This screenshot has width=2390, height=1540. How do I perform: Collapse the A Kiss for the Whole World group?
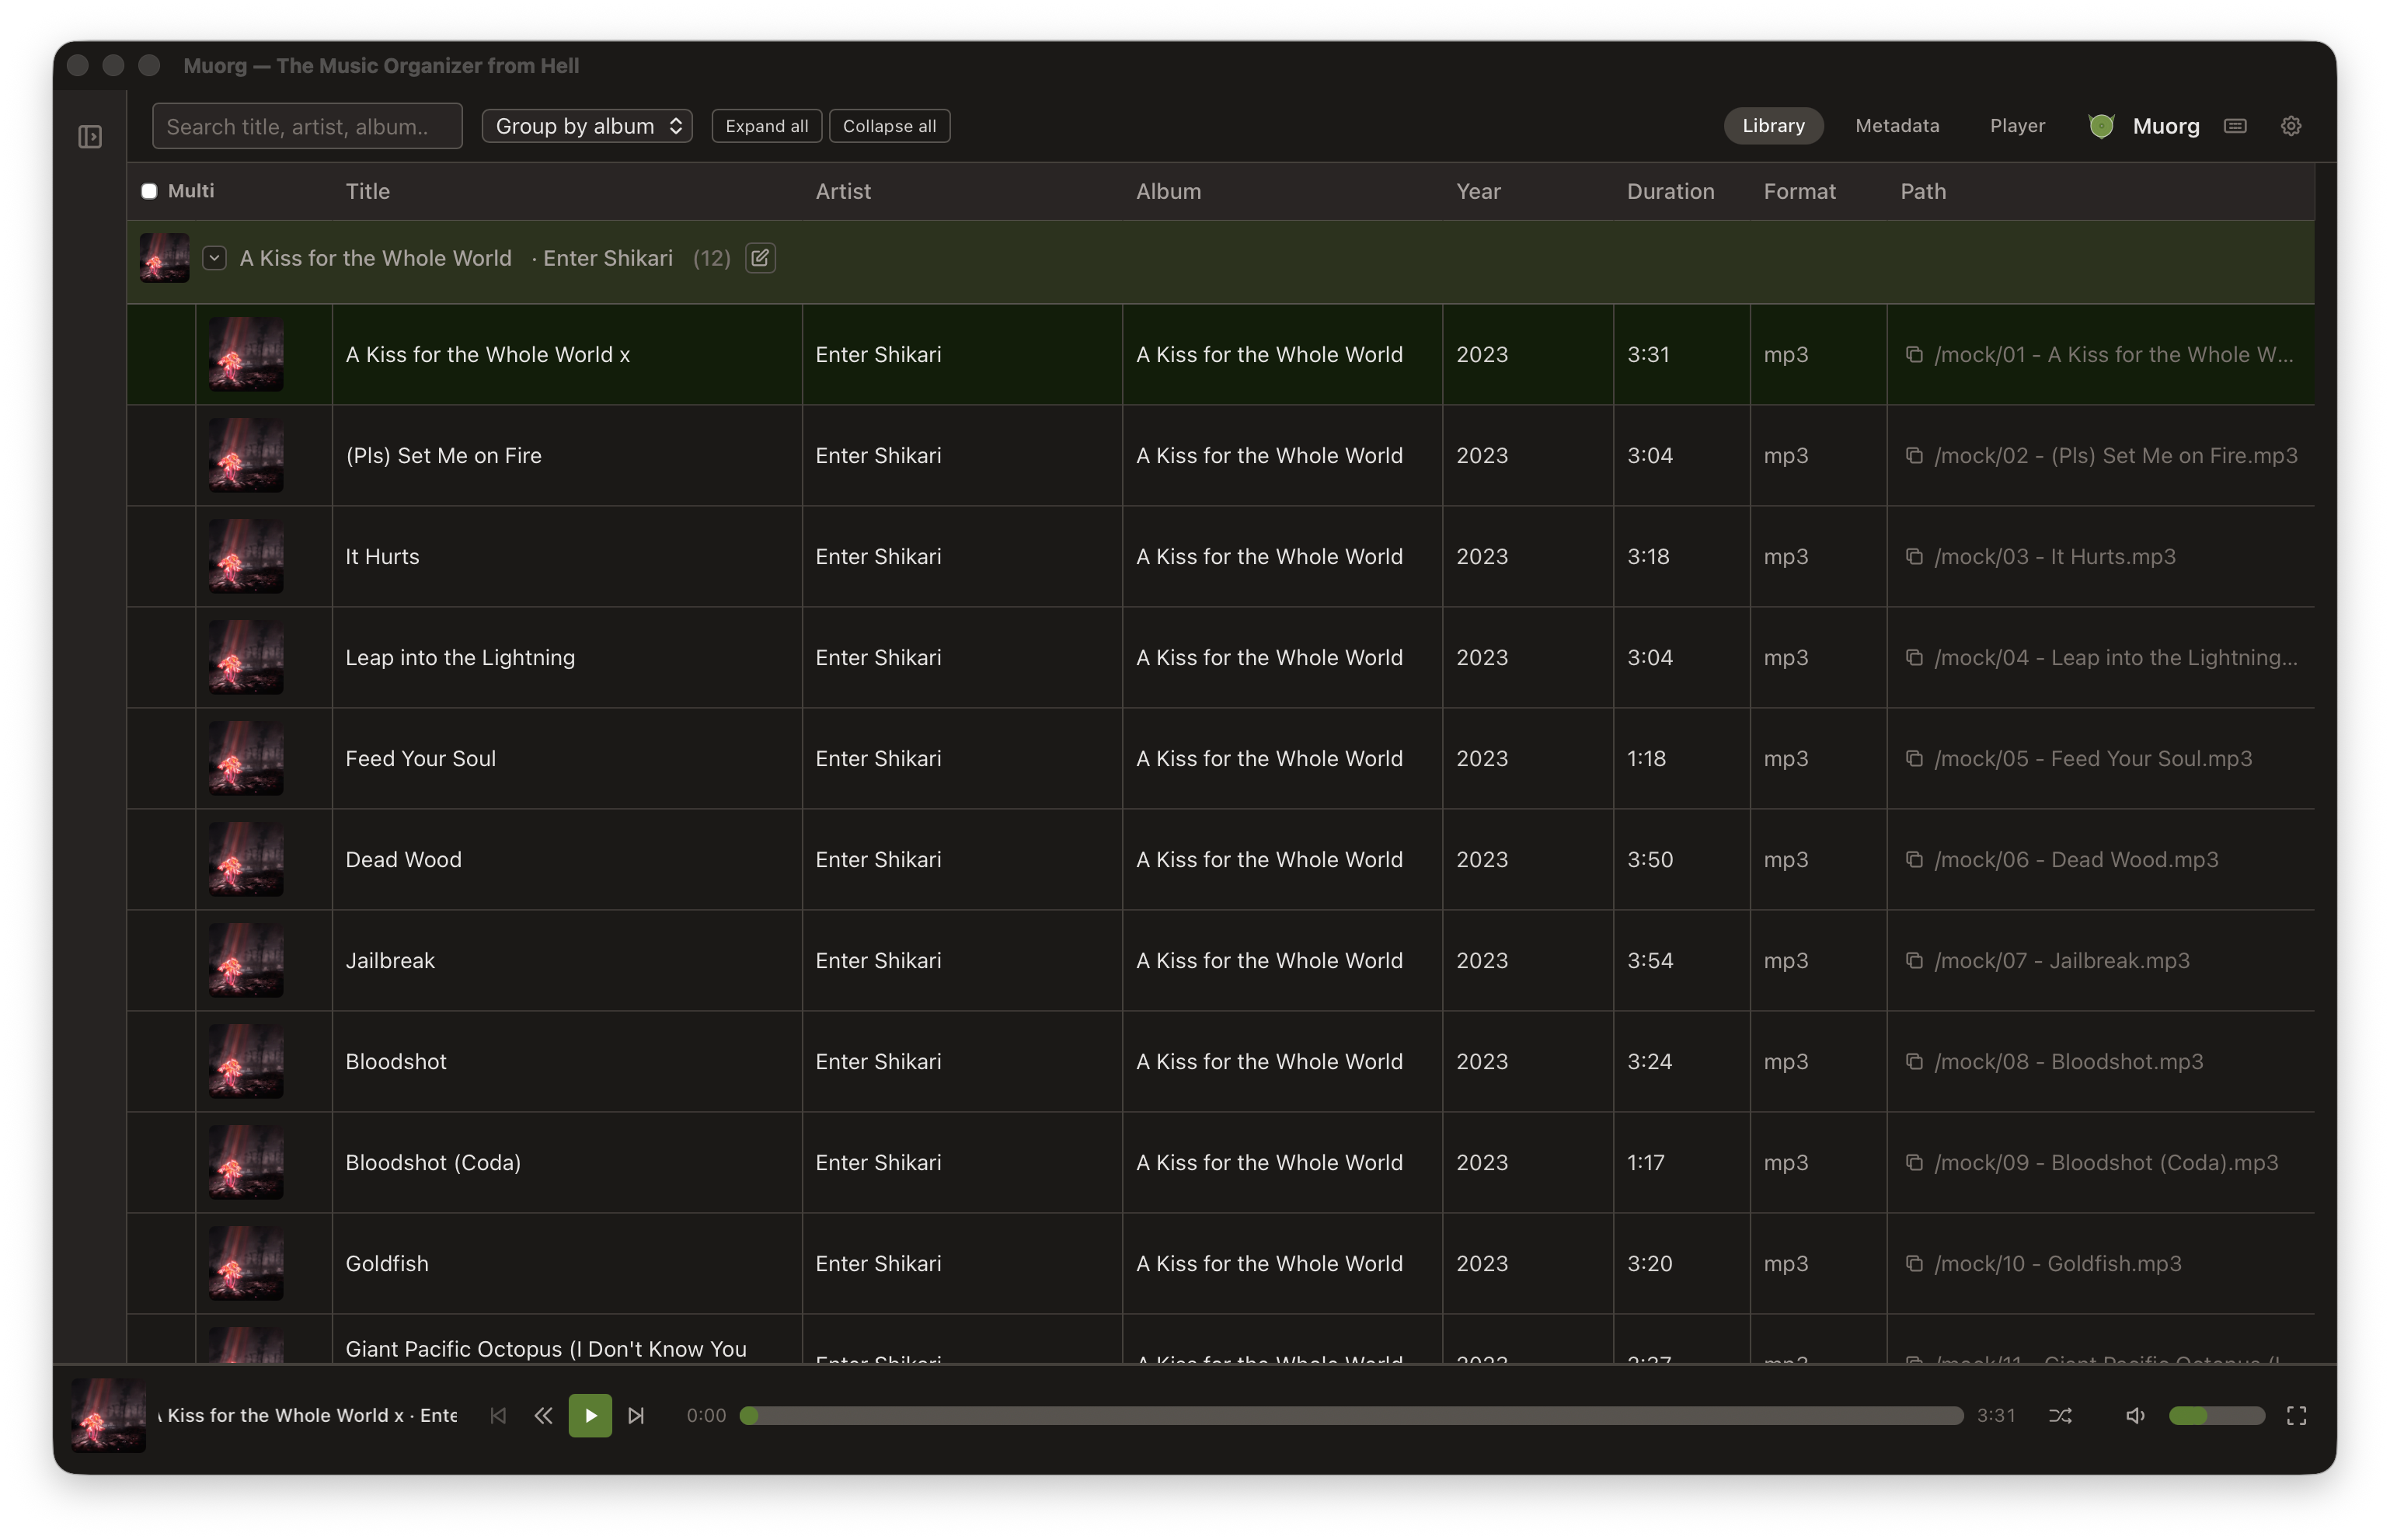coord(214,258)
